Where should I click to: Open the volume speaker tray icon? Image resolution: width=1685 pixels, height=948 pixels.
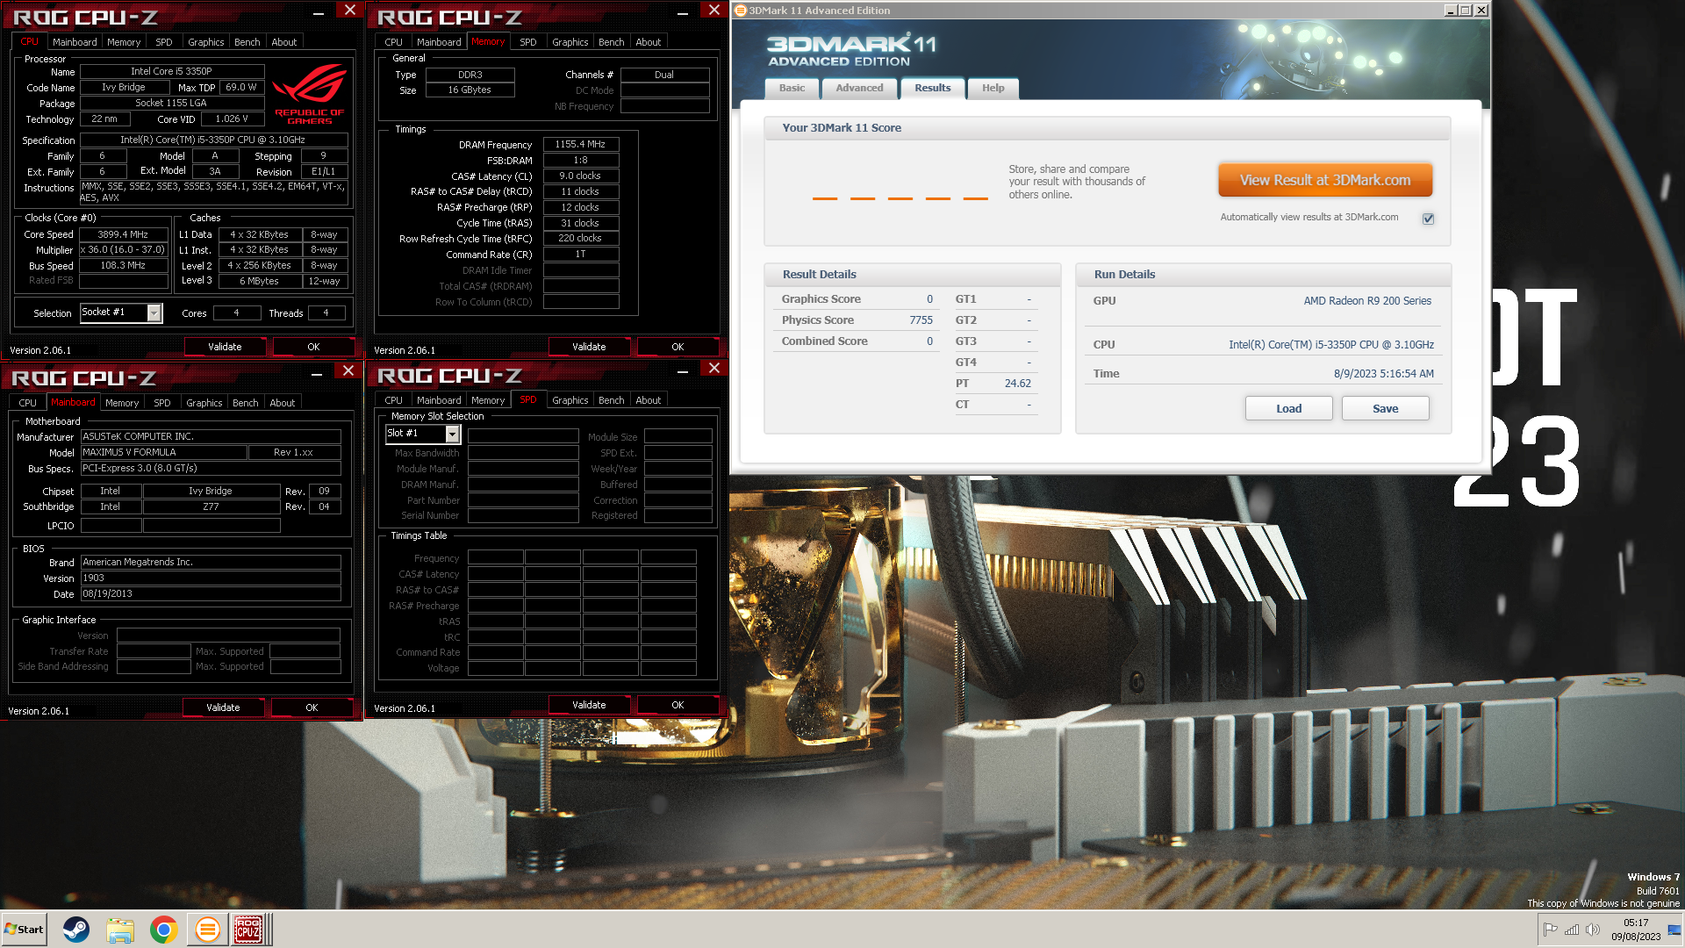coord(1593,930)
